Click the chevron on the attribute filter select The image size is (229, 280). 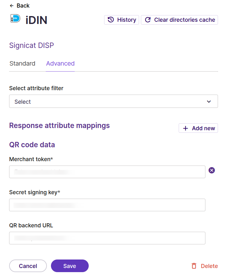tap(209, 102)
